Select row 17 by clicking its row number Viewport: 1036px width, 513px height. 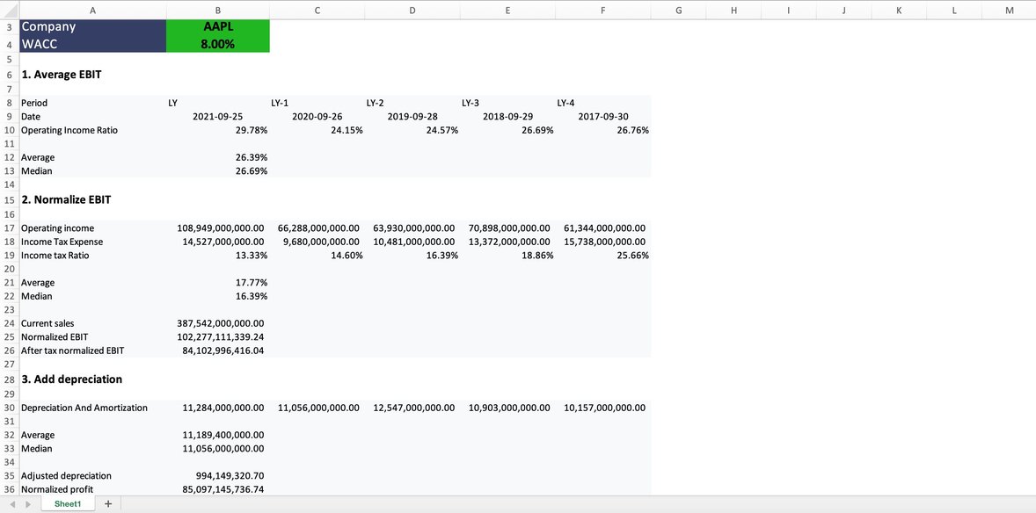click(x=9, y=228)
